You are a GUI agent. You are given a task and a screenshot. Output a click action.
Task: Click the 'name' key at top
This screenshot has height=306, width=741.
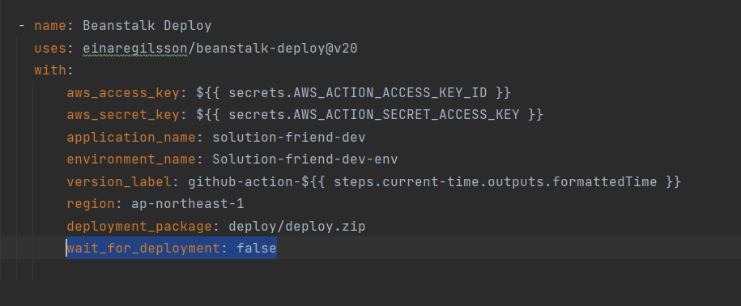point(50,26)
